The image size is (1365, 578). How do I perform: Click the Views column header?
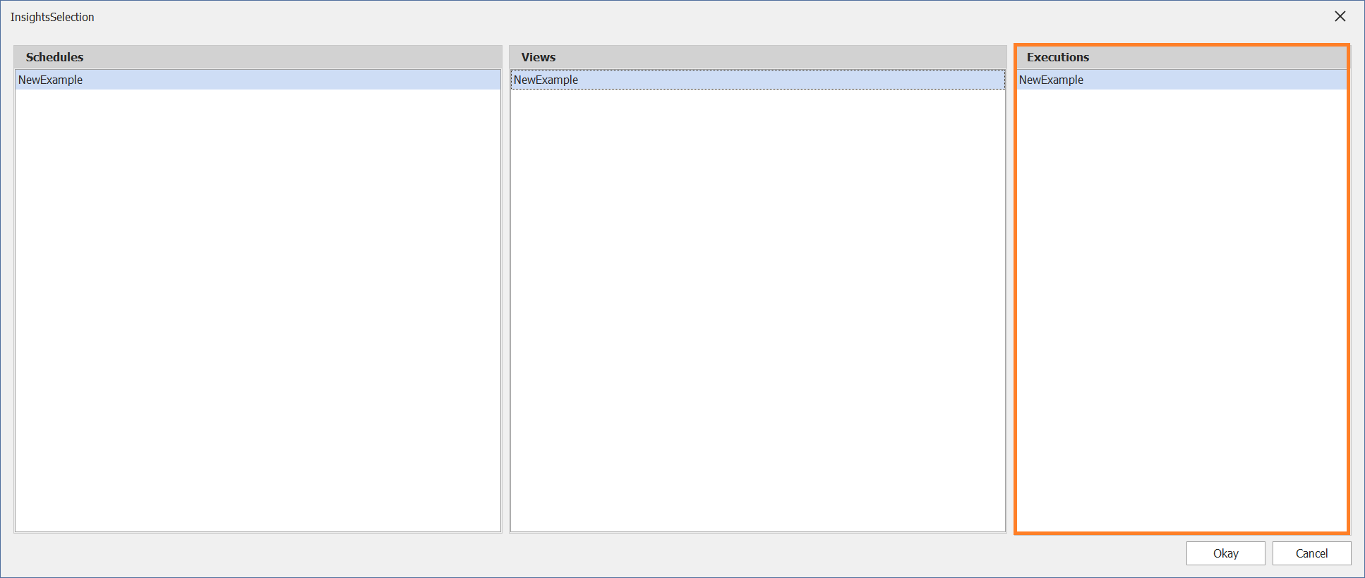[758, 57]
